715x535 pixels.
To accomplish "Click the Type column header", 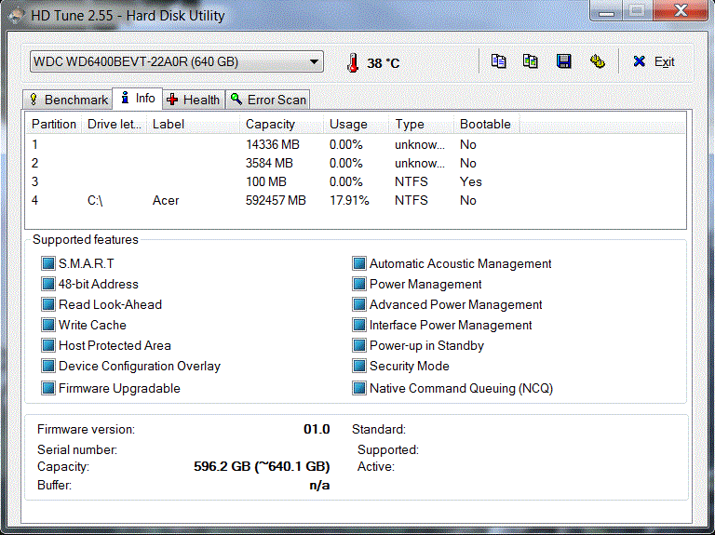I will click(x=422, y=124).
